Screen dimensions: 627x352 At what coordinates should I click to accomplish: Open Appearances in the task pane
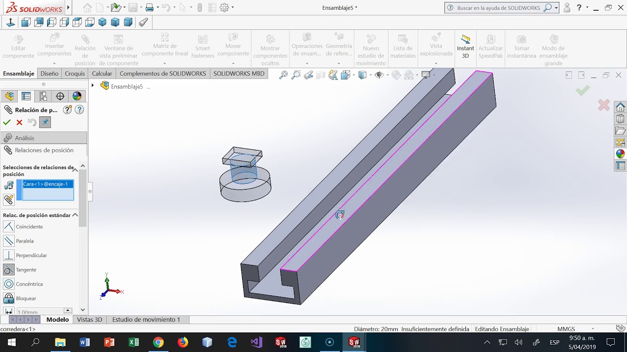621,154
